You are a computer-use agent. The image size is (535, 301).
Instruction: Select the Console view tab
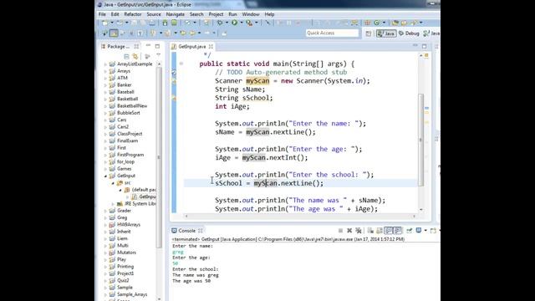(187, 231)
